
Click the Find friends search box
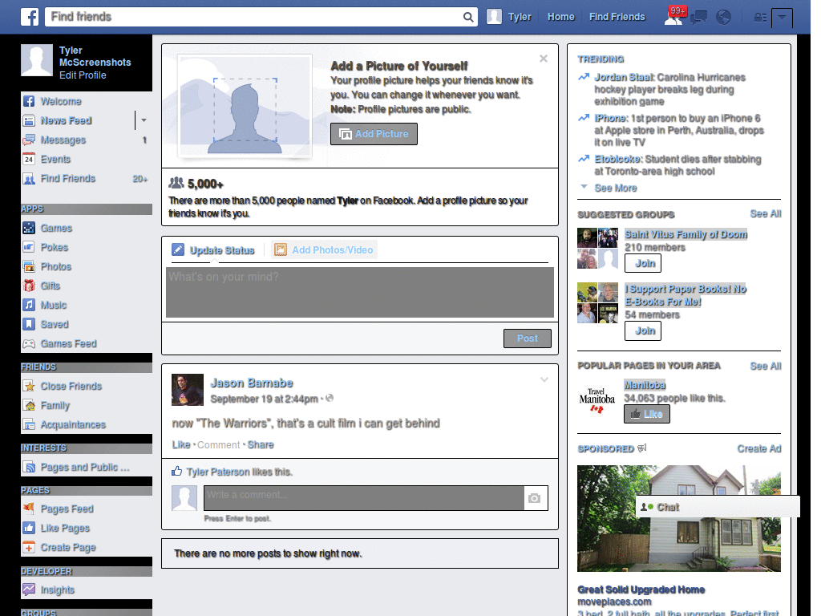[x=255, y=17]
